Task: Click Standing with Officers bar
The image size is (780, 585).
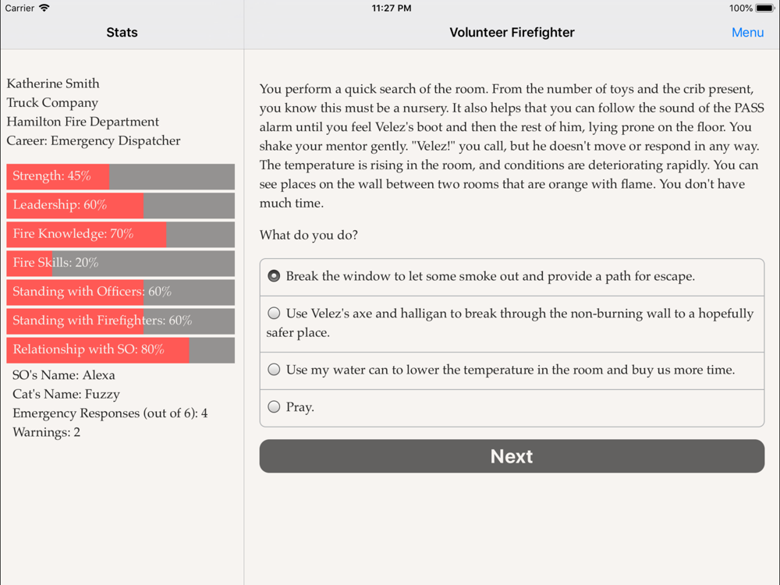Action: pyautogui.click(x=120, y=292)
